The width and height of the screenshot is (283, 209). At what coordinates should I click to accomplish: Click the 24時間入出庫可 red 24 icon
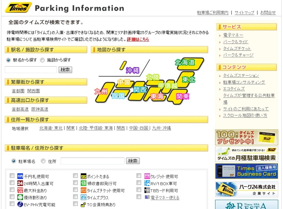[20, 183]
